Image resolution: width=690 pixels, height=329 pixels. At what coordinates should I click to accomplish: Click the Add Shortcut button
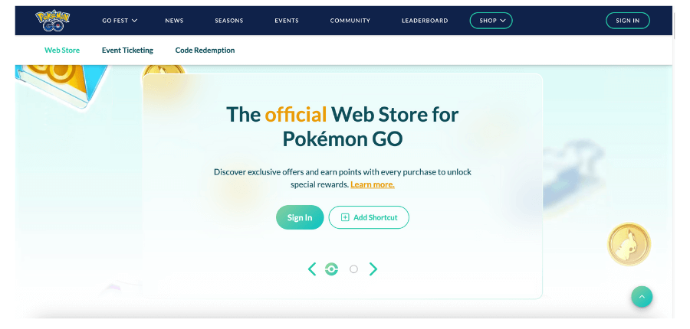point(369,217)
